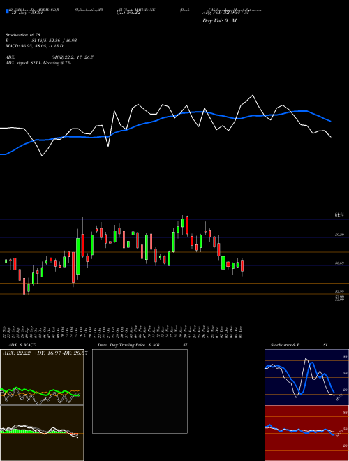The image size is (349, 461).
Task: Click the tallest green candle in mid-October
Action: (x=78, y=256)
